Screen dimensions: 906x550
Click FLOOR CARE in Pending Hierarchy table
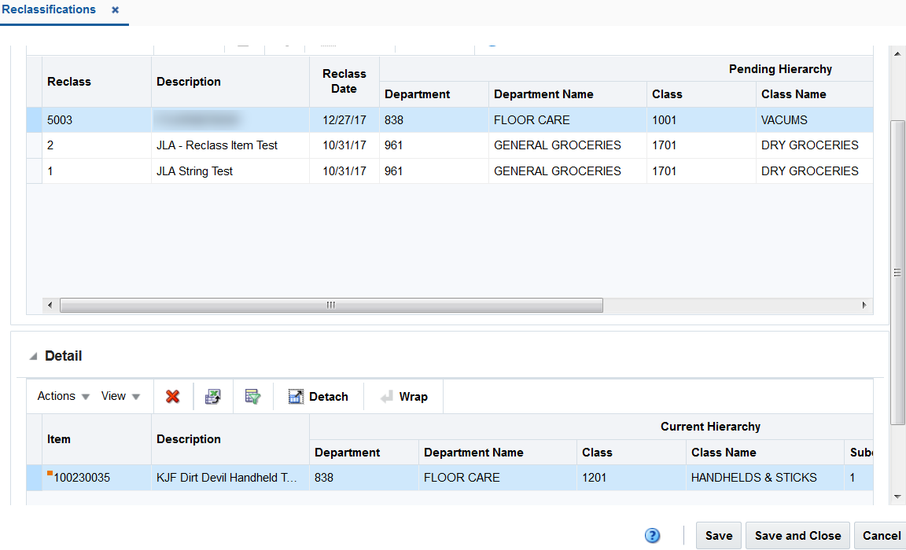click(x=532, y=120)
